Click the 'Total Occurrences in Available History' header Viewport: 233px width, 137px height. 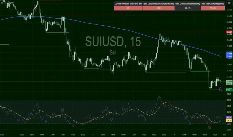click(158, 4)
